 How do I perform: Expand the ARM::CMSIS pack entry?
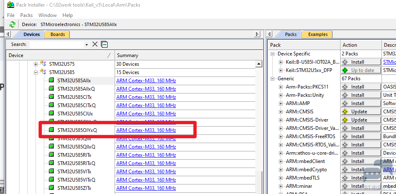click(281, 112)
